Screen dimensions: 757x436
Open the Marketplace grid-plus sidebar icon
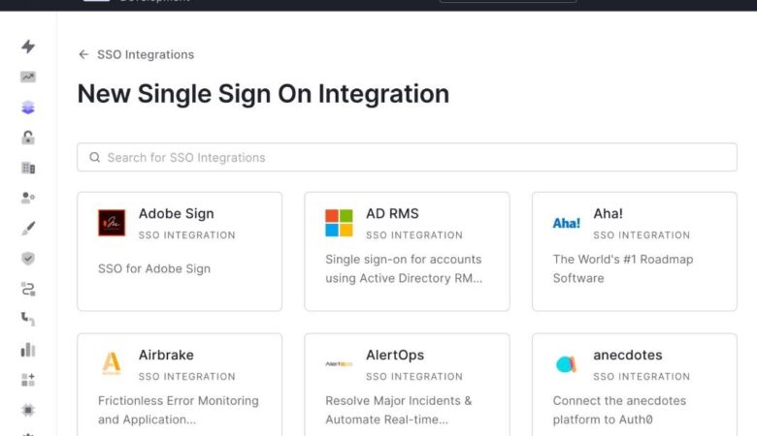(28, 380)
